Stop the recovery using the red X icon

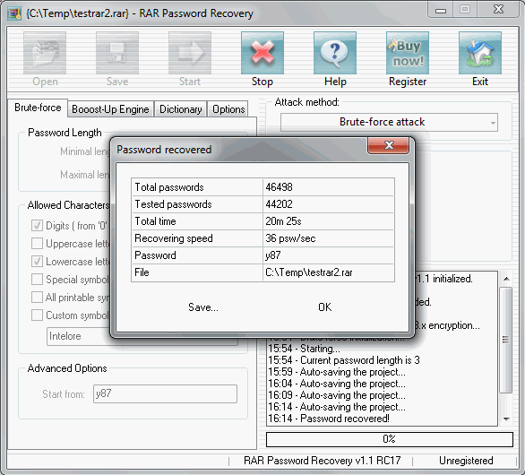pos(262,53)
